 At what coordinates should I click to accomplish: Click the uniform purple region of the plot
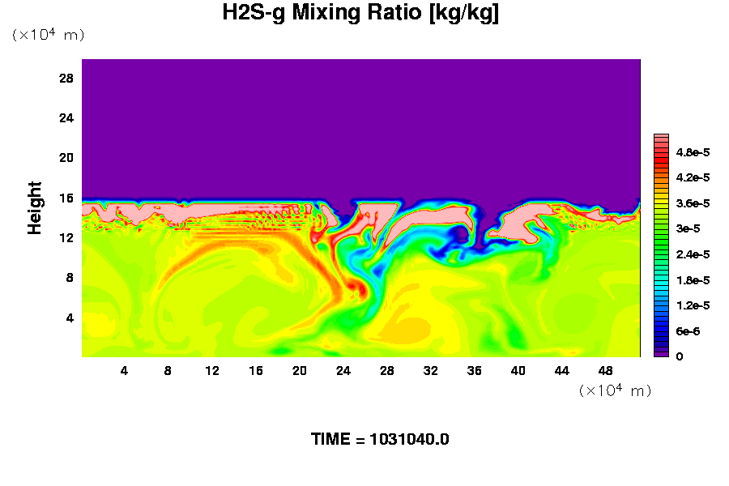[x=360, y=122]
